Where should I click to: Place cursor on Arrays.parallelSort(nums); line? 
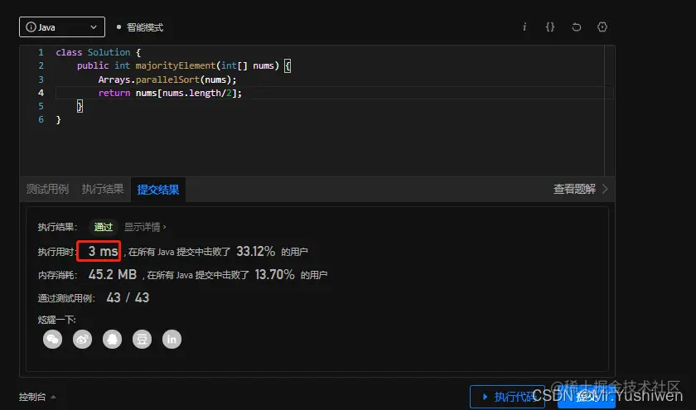click(167, 80)
